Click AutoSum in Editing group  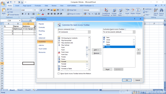pos(148,9)
